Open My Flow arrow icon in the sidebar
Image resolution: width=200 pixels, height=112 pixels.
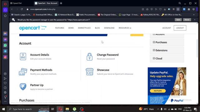[5, 78]
